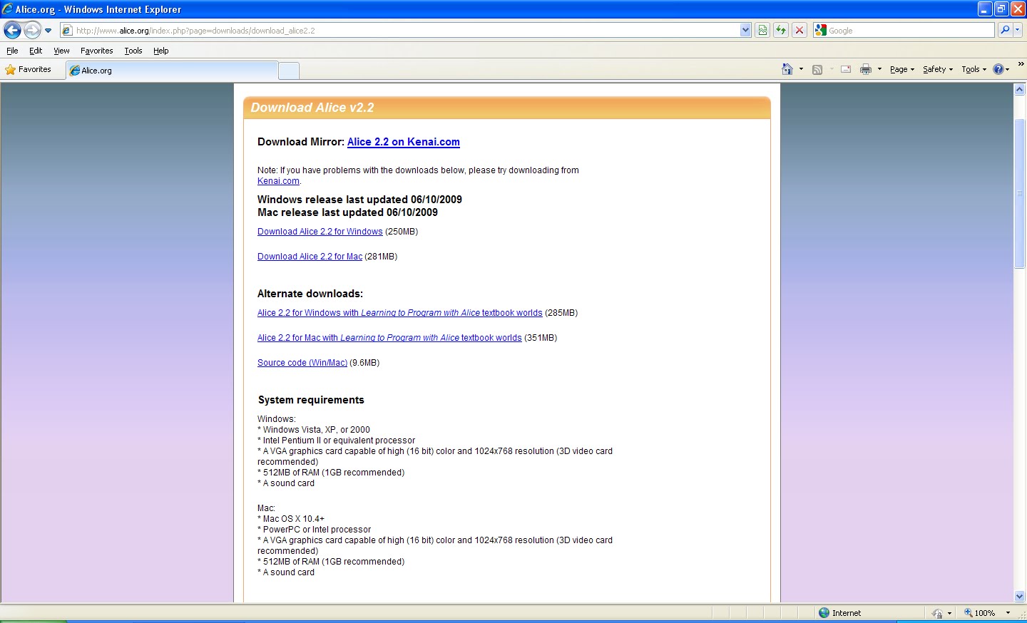Expand the address bar history dropdown
Image resolution: width=1027 pixels, height=623 pixels.
point(745,31)
